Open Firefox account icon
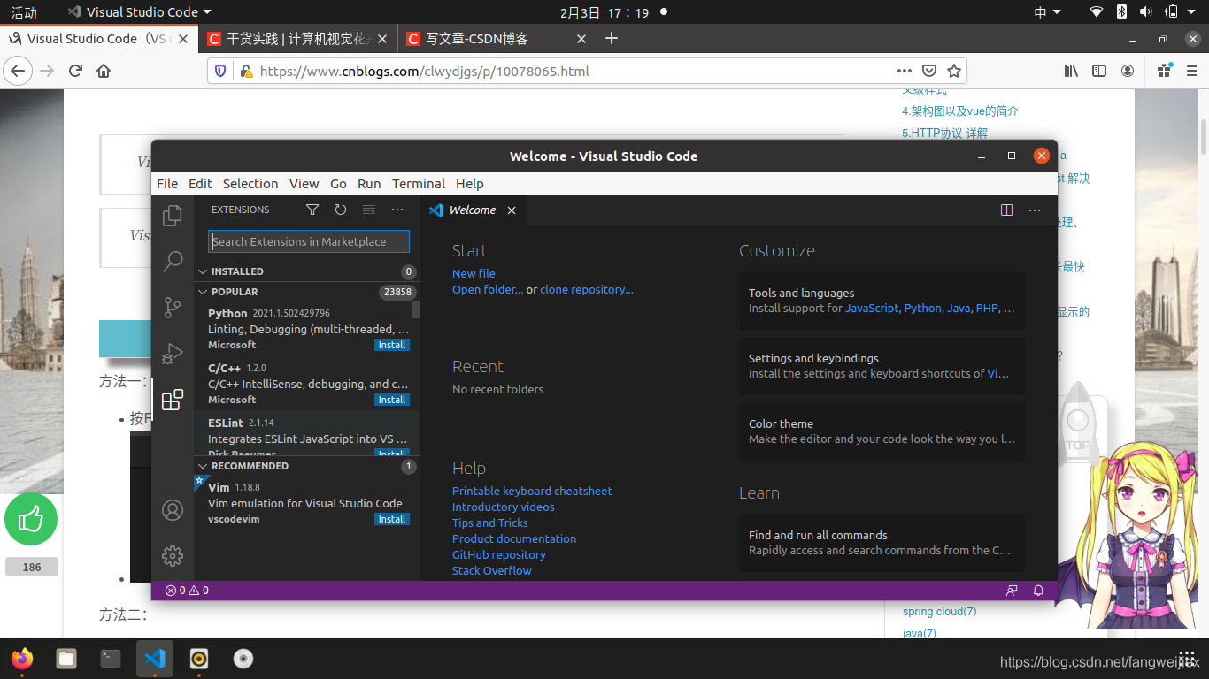1209x679 pixels. 1128,71
